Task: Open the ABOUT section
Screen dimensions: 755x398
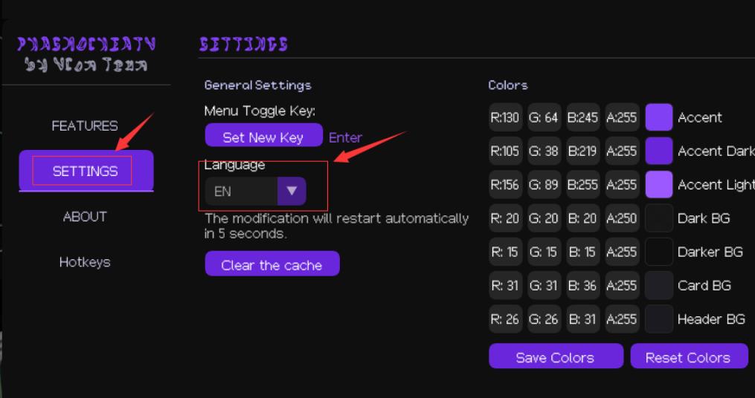Action: [x=85, y=217]
